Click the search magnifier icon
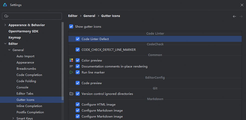246x120 pixels. (x=6, y=16)
